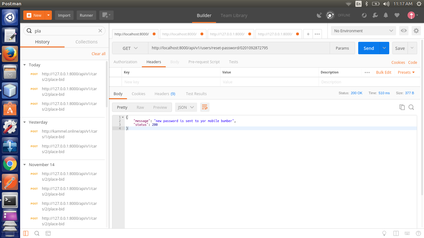Click the New key header field
The height and width of the screenshot is (238, 424).
(x=171, y=82)
